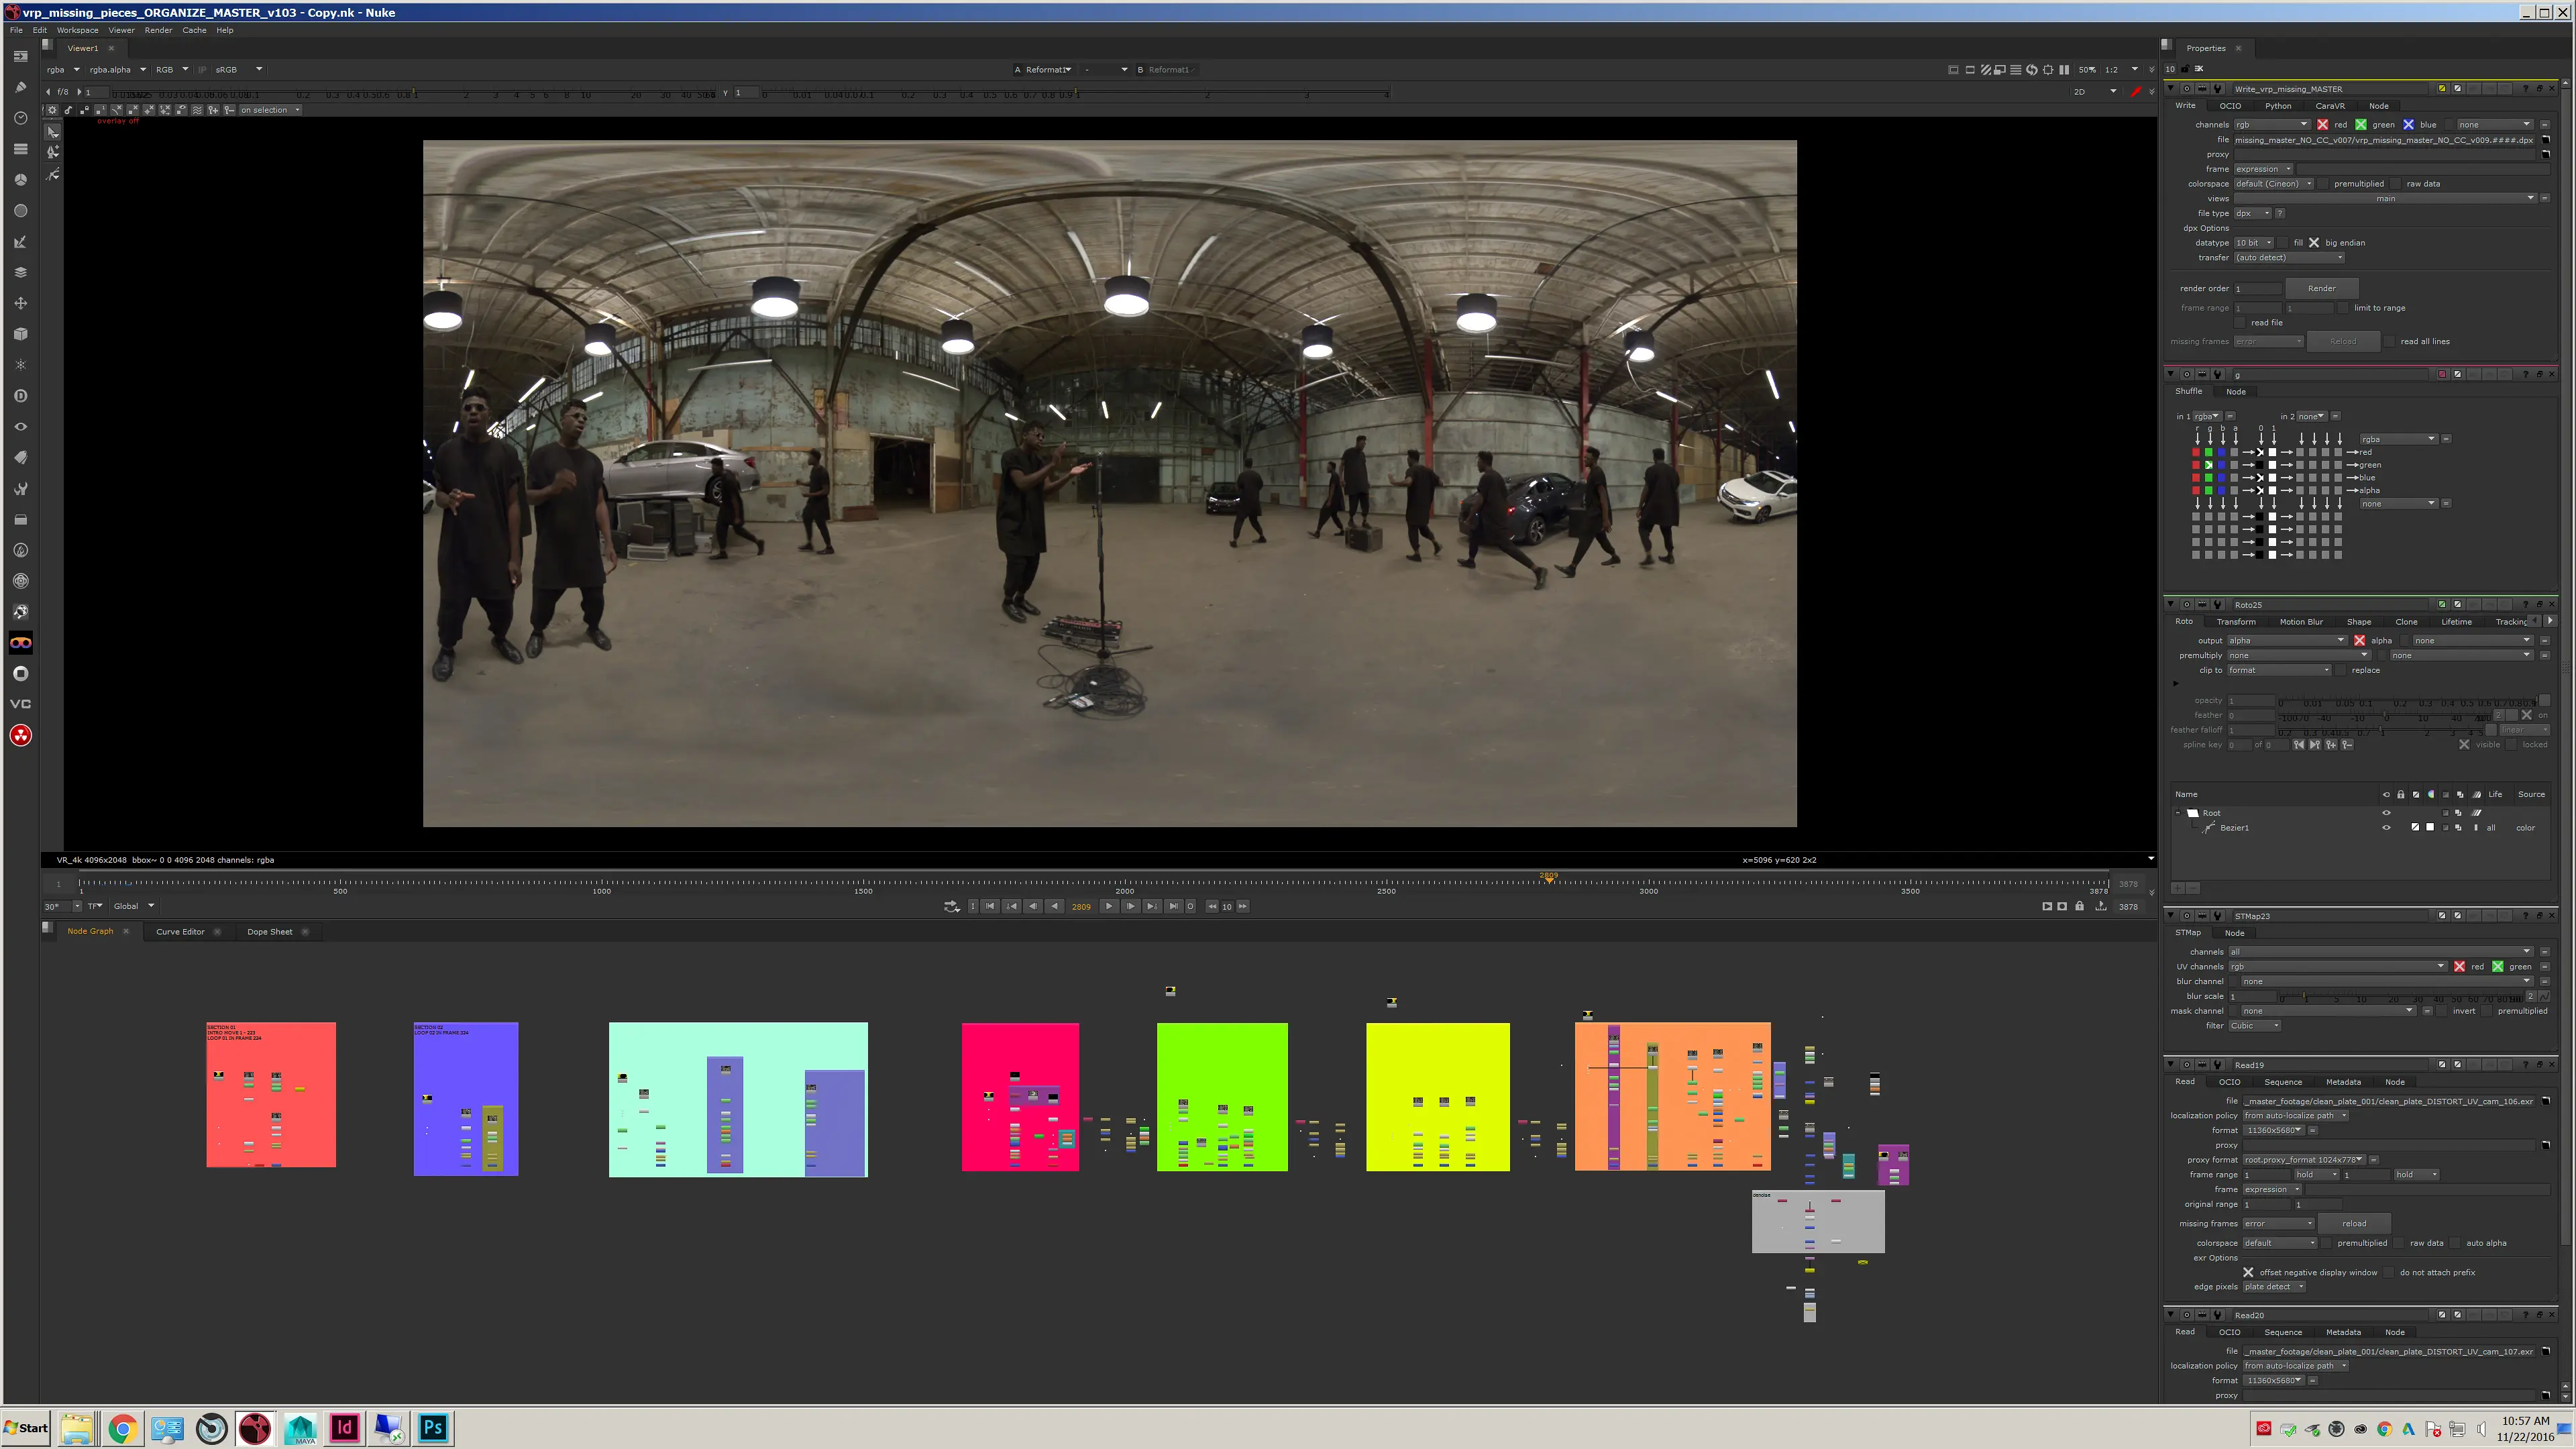Screen dimensions: 2576x1449
Task: Open Photoshop from the taskbar
Action: [433, 1428]
